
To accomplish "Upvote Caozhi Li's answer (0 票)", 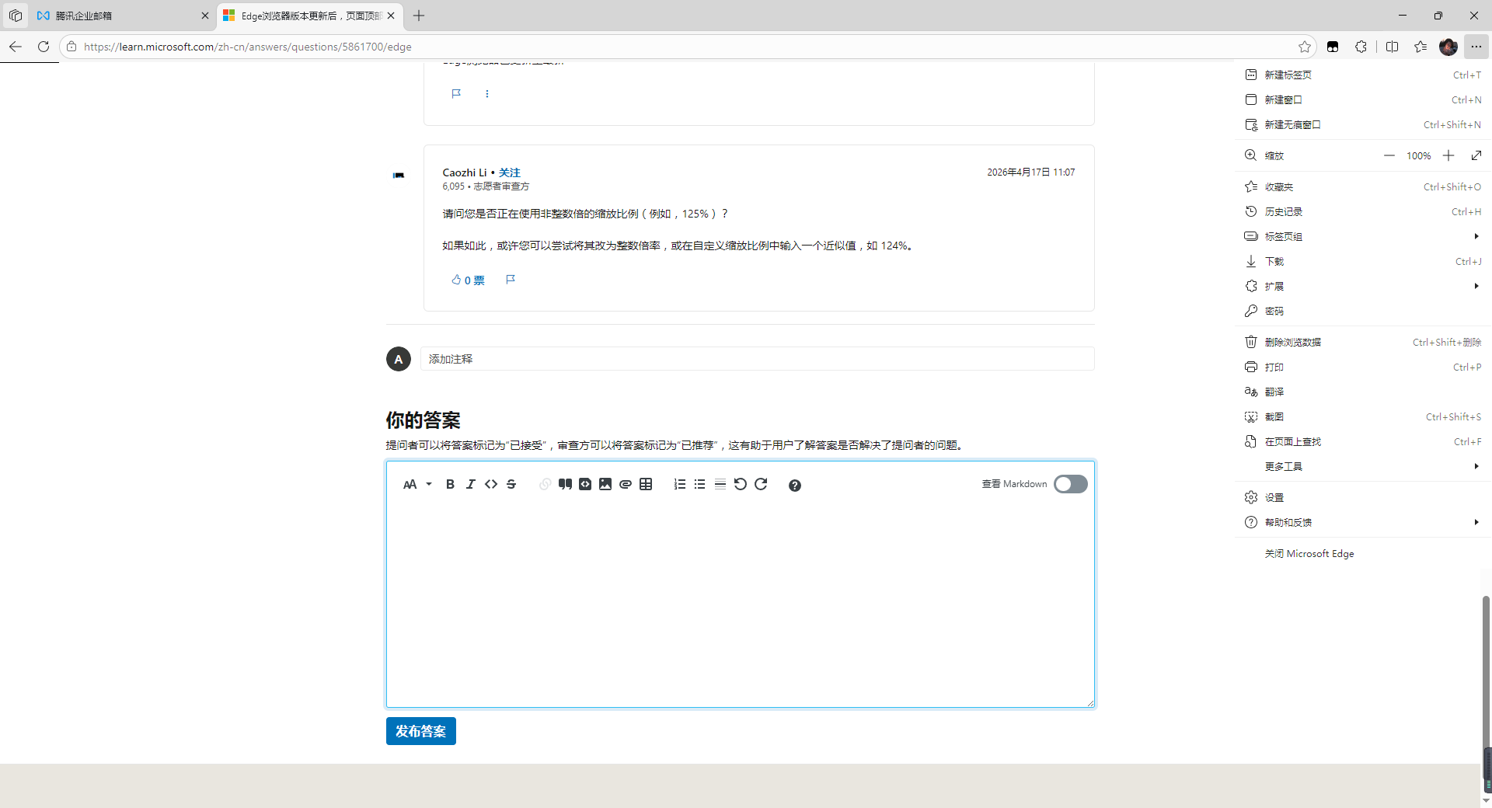I will click(x=468, y=280).
